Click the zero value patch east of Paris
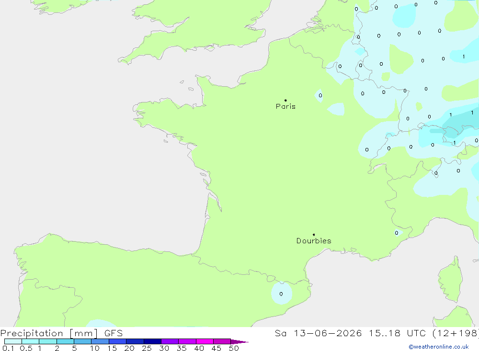Image resolution: width=479 pixels, height=351 pixels. (x=320, y=95)
